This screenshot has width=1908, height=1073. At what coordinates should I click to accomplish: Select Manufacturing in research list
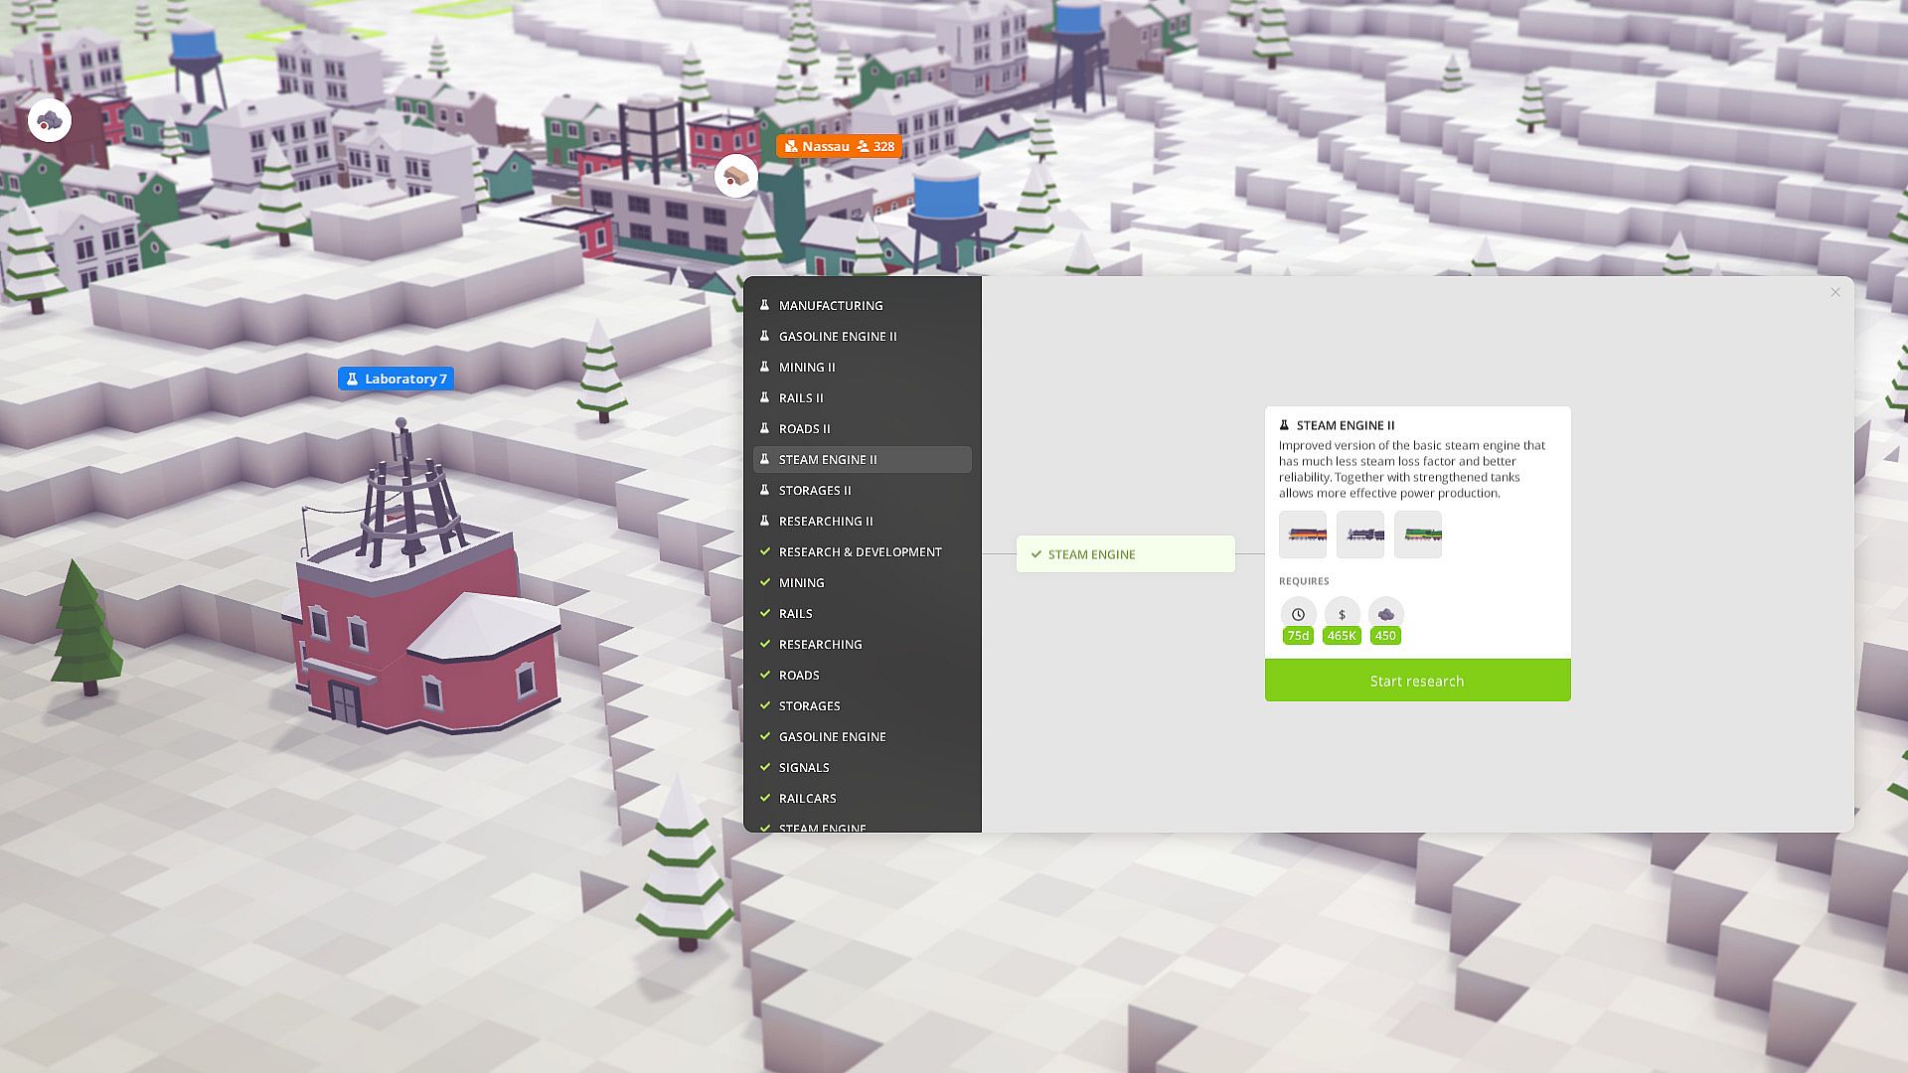click(x=831, y=305)
